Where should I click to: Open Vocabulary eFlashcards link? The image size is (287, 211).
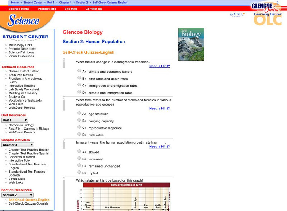pyautogui.click(x=25, y=100)
